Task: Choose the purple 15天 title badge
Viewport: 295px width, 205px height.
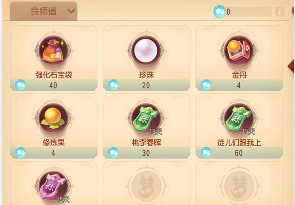Action: click(x=53, y=187)
